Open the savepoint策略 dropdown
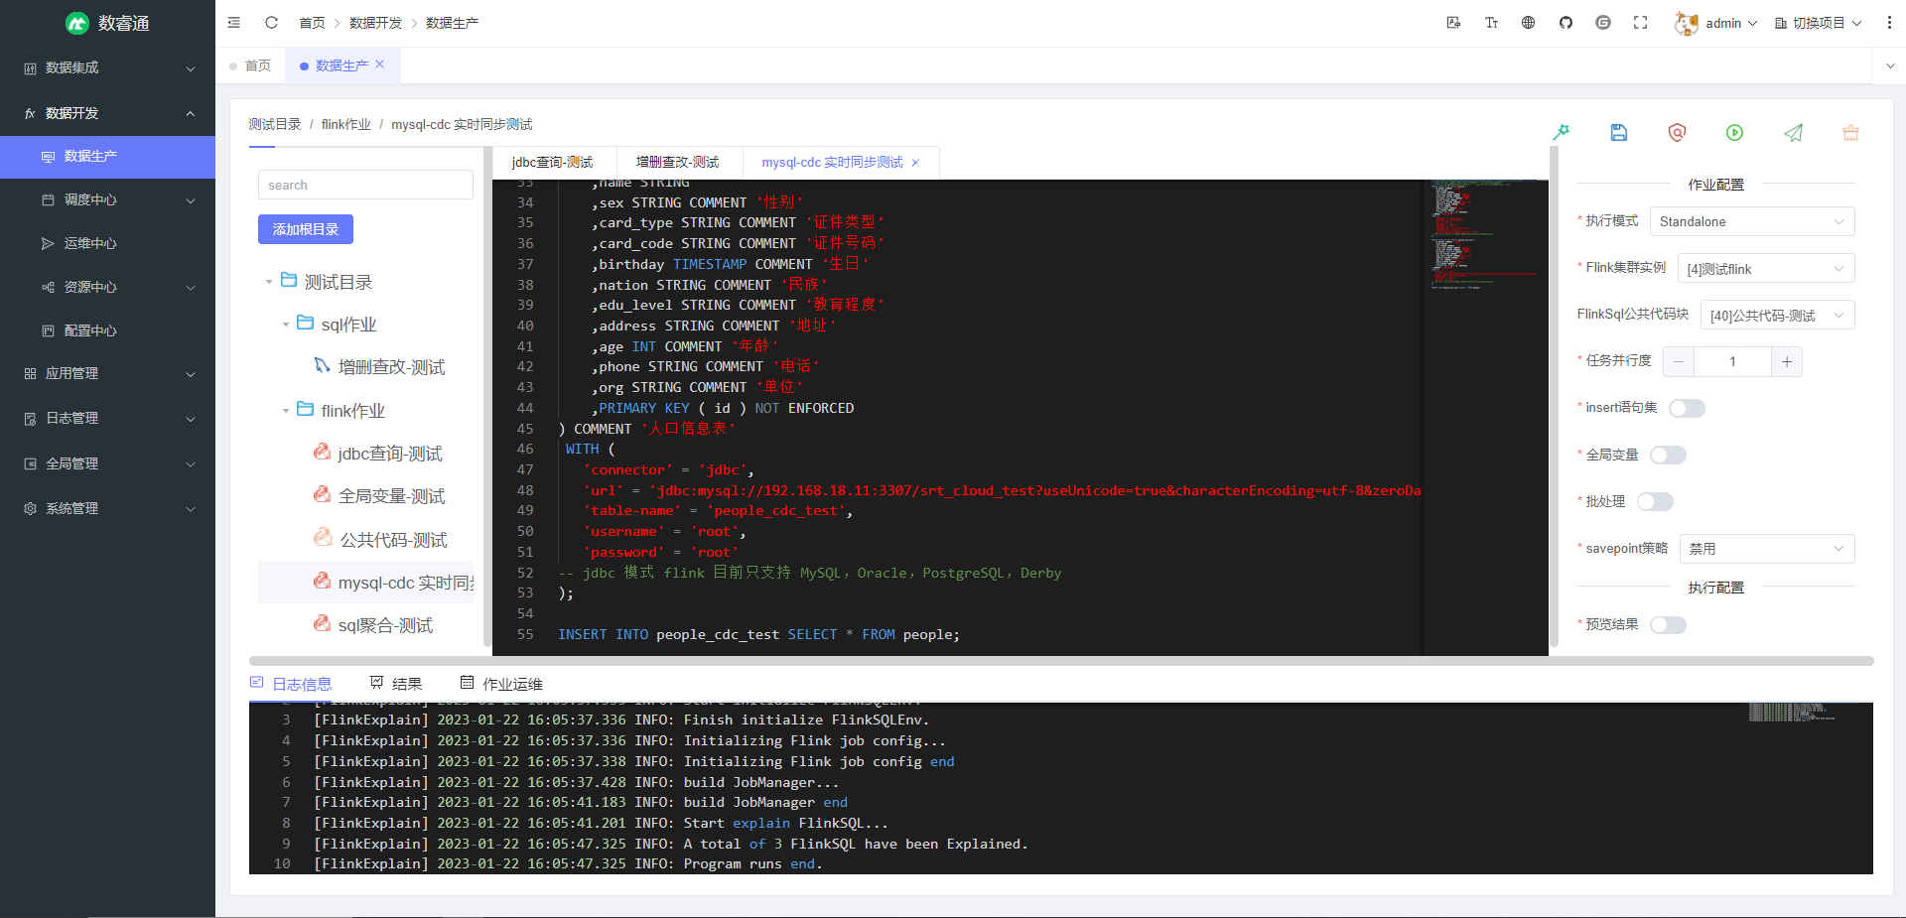 tap(1767, 548)
